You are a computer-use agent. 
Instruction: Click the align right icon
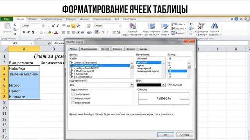click(73, 32)
